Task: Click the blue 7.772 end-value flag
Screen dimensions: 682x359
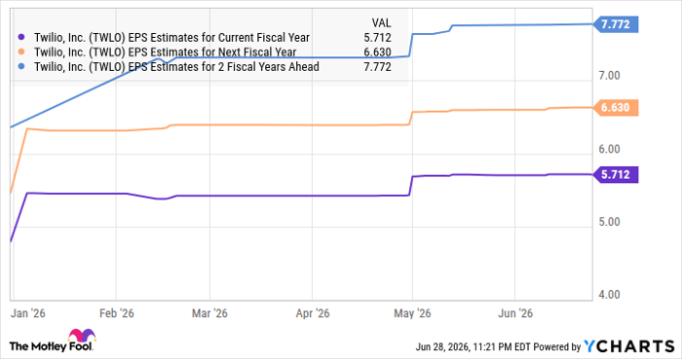Action: (616, 24)
